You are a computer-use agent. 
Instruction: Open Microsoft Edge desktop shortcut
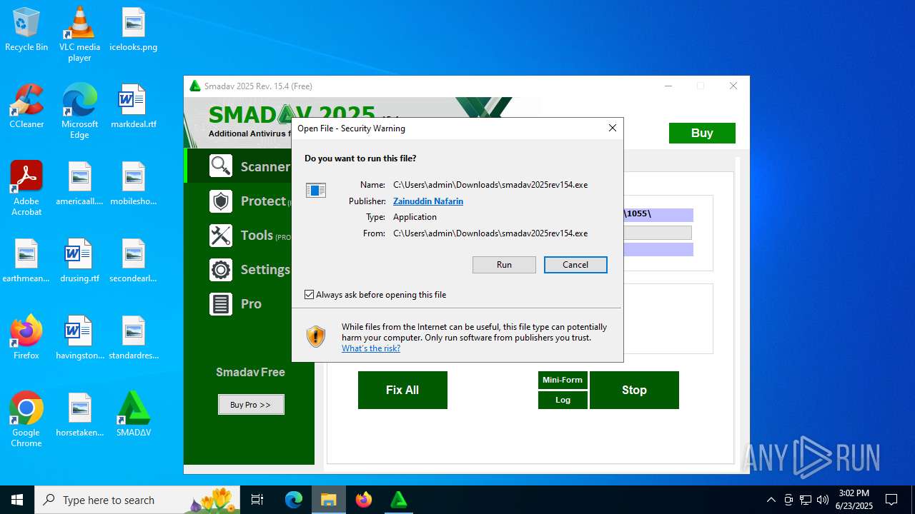79,111
